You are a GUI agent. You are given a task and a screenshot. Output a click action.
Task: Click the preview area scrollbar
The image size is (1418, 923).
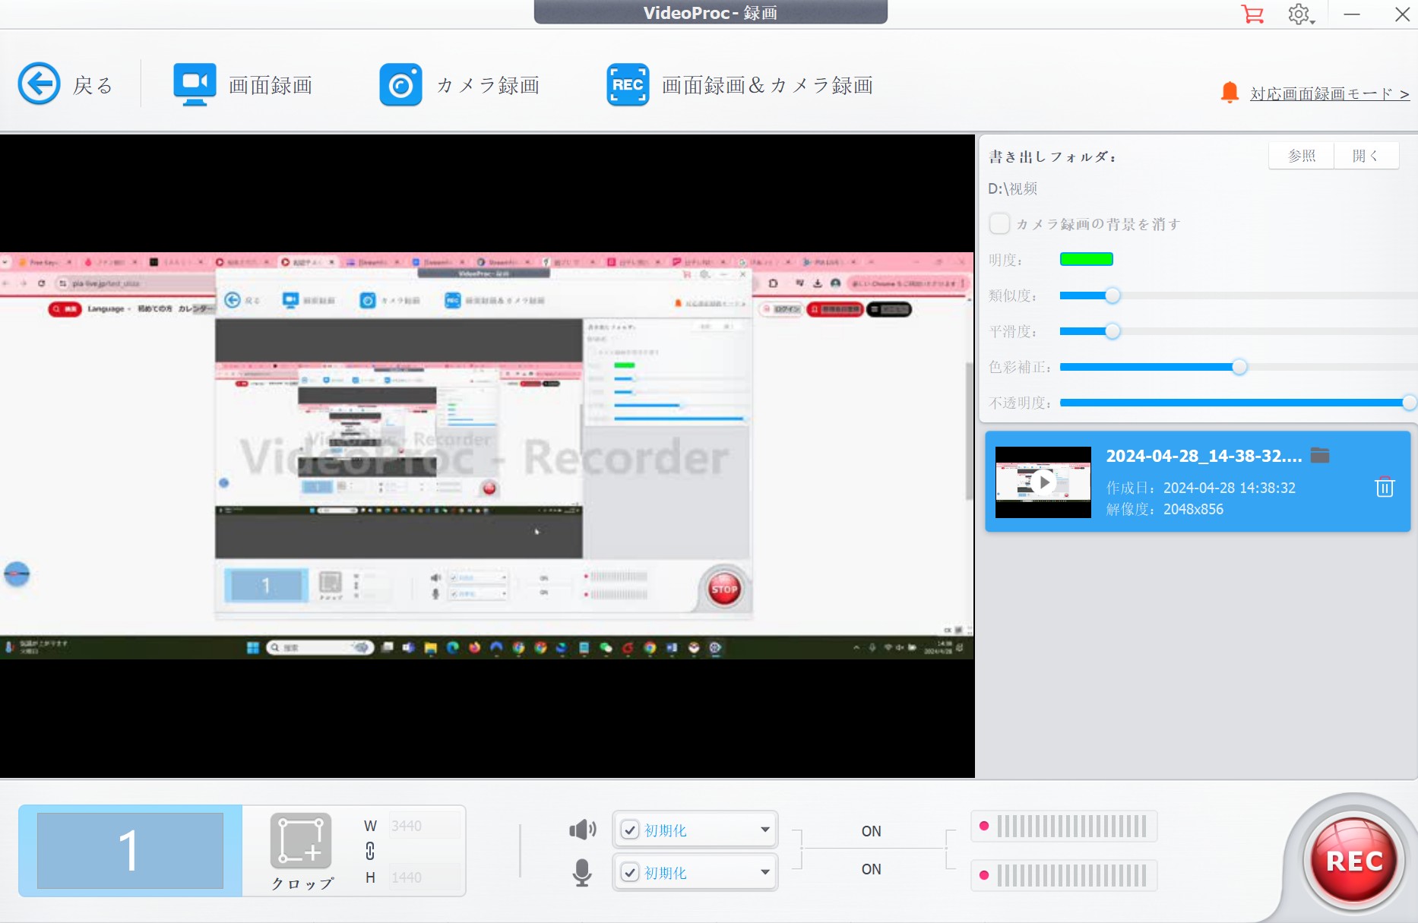point(969,431)
